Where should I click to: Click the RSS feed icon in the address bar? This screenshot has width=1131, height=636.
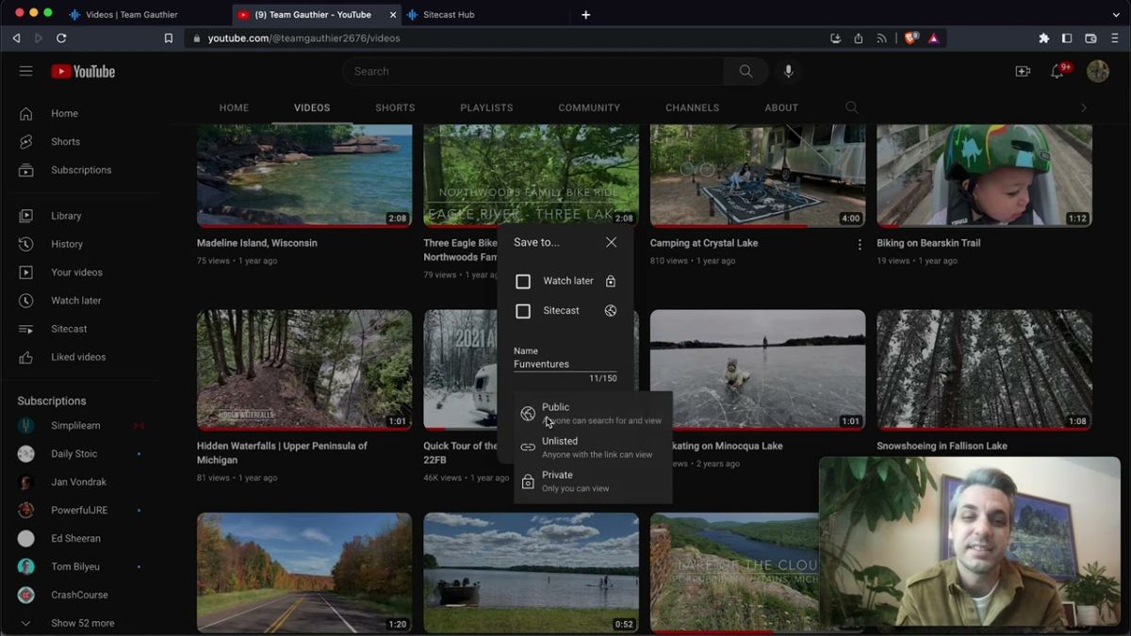point(881,39)
